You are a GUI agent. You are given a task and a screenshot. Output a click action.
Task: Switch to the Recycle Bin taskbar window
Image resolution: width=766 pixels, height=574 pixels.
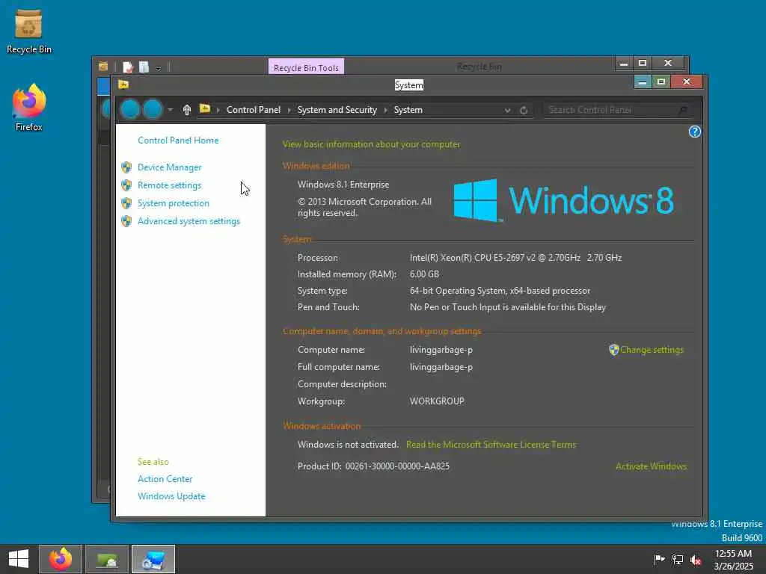point(107,559)
